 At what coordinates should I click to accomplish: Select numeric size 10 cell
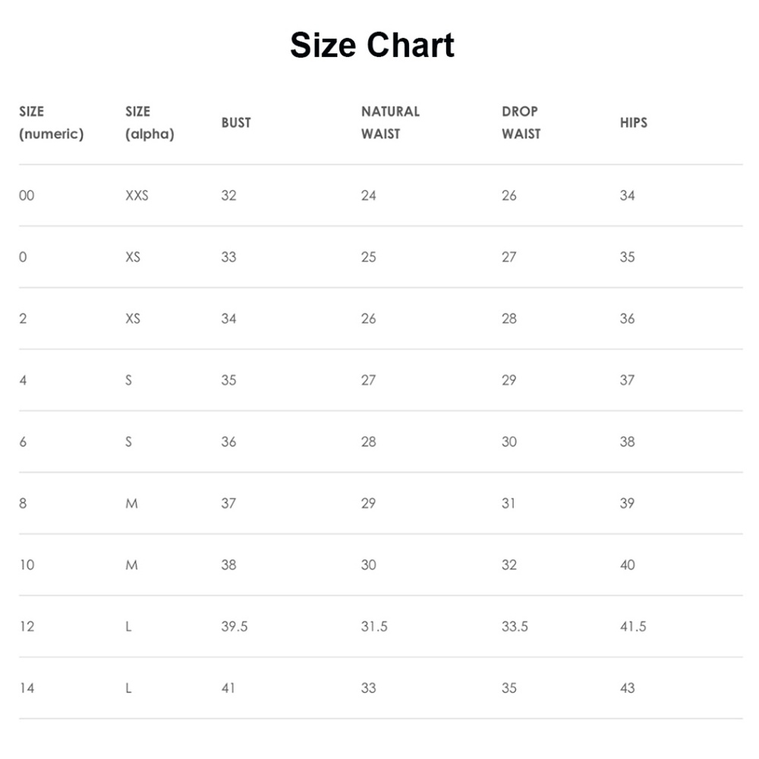pyautogui.click(x=27, y=565)
